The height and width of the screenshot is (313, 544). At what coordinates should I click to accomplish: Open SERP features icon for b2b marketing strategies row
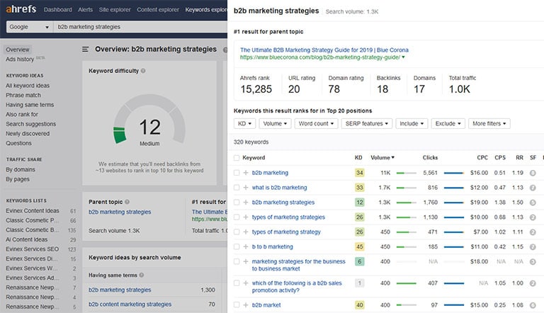[533, 203]
